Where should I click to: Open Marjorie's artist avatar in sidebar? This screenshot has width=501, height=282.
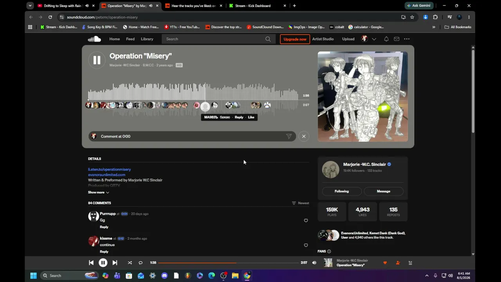click(x=331, y=170)
